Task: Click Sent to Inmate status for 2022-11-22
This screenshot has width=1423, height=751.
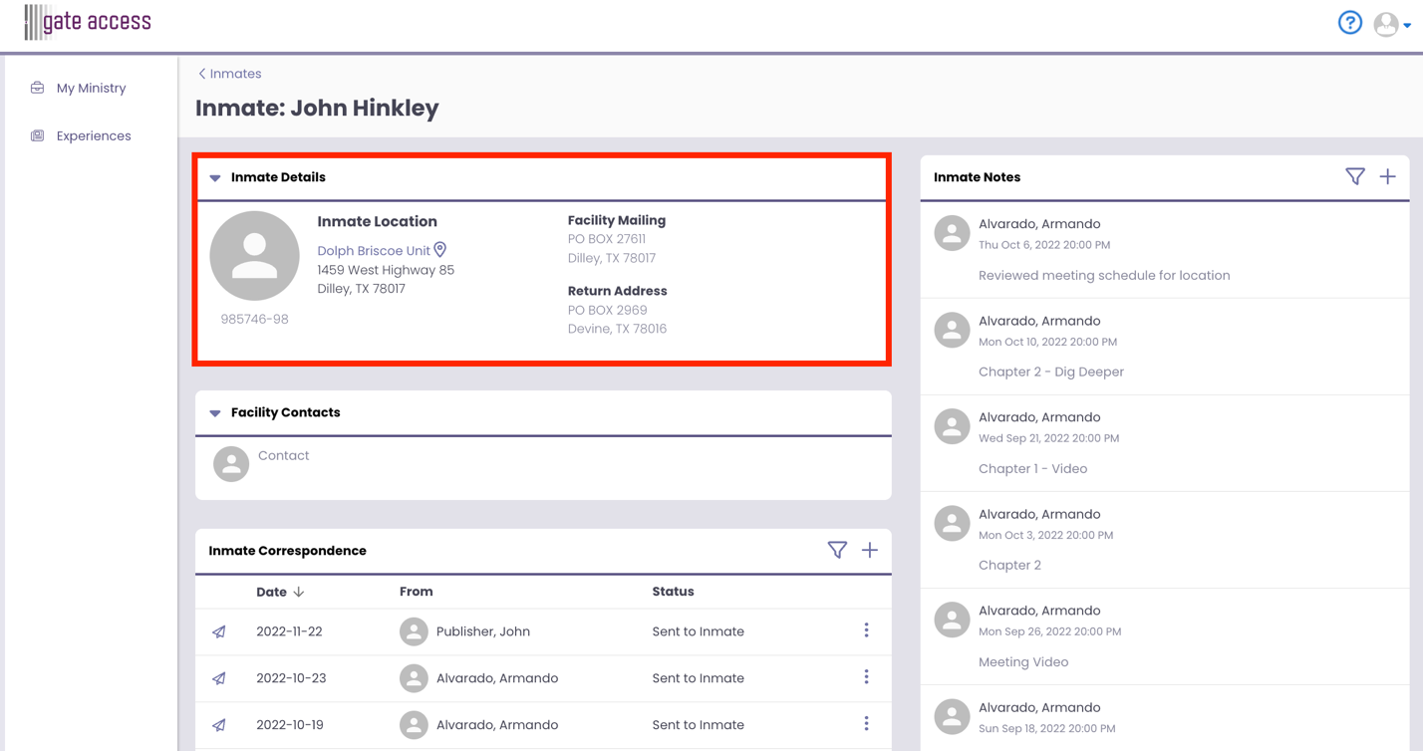Action: click(x=699, y=631)
